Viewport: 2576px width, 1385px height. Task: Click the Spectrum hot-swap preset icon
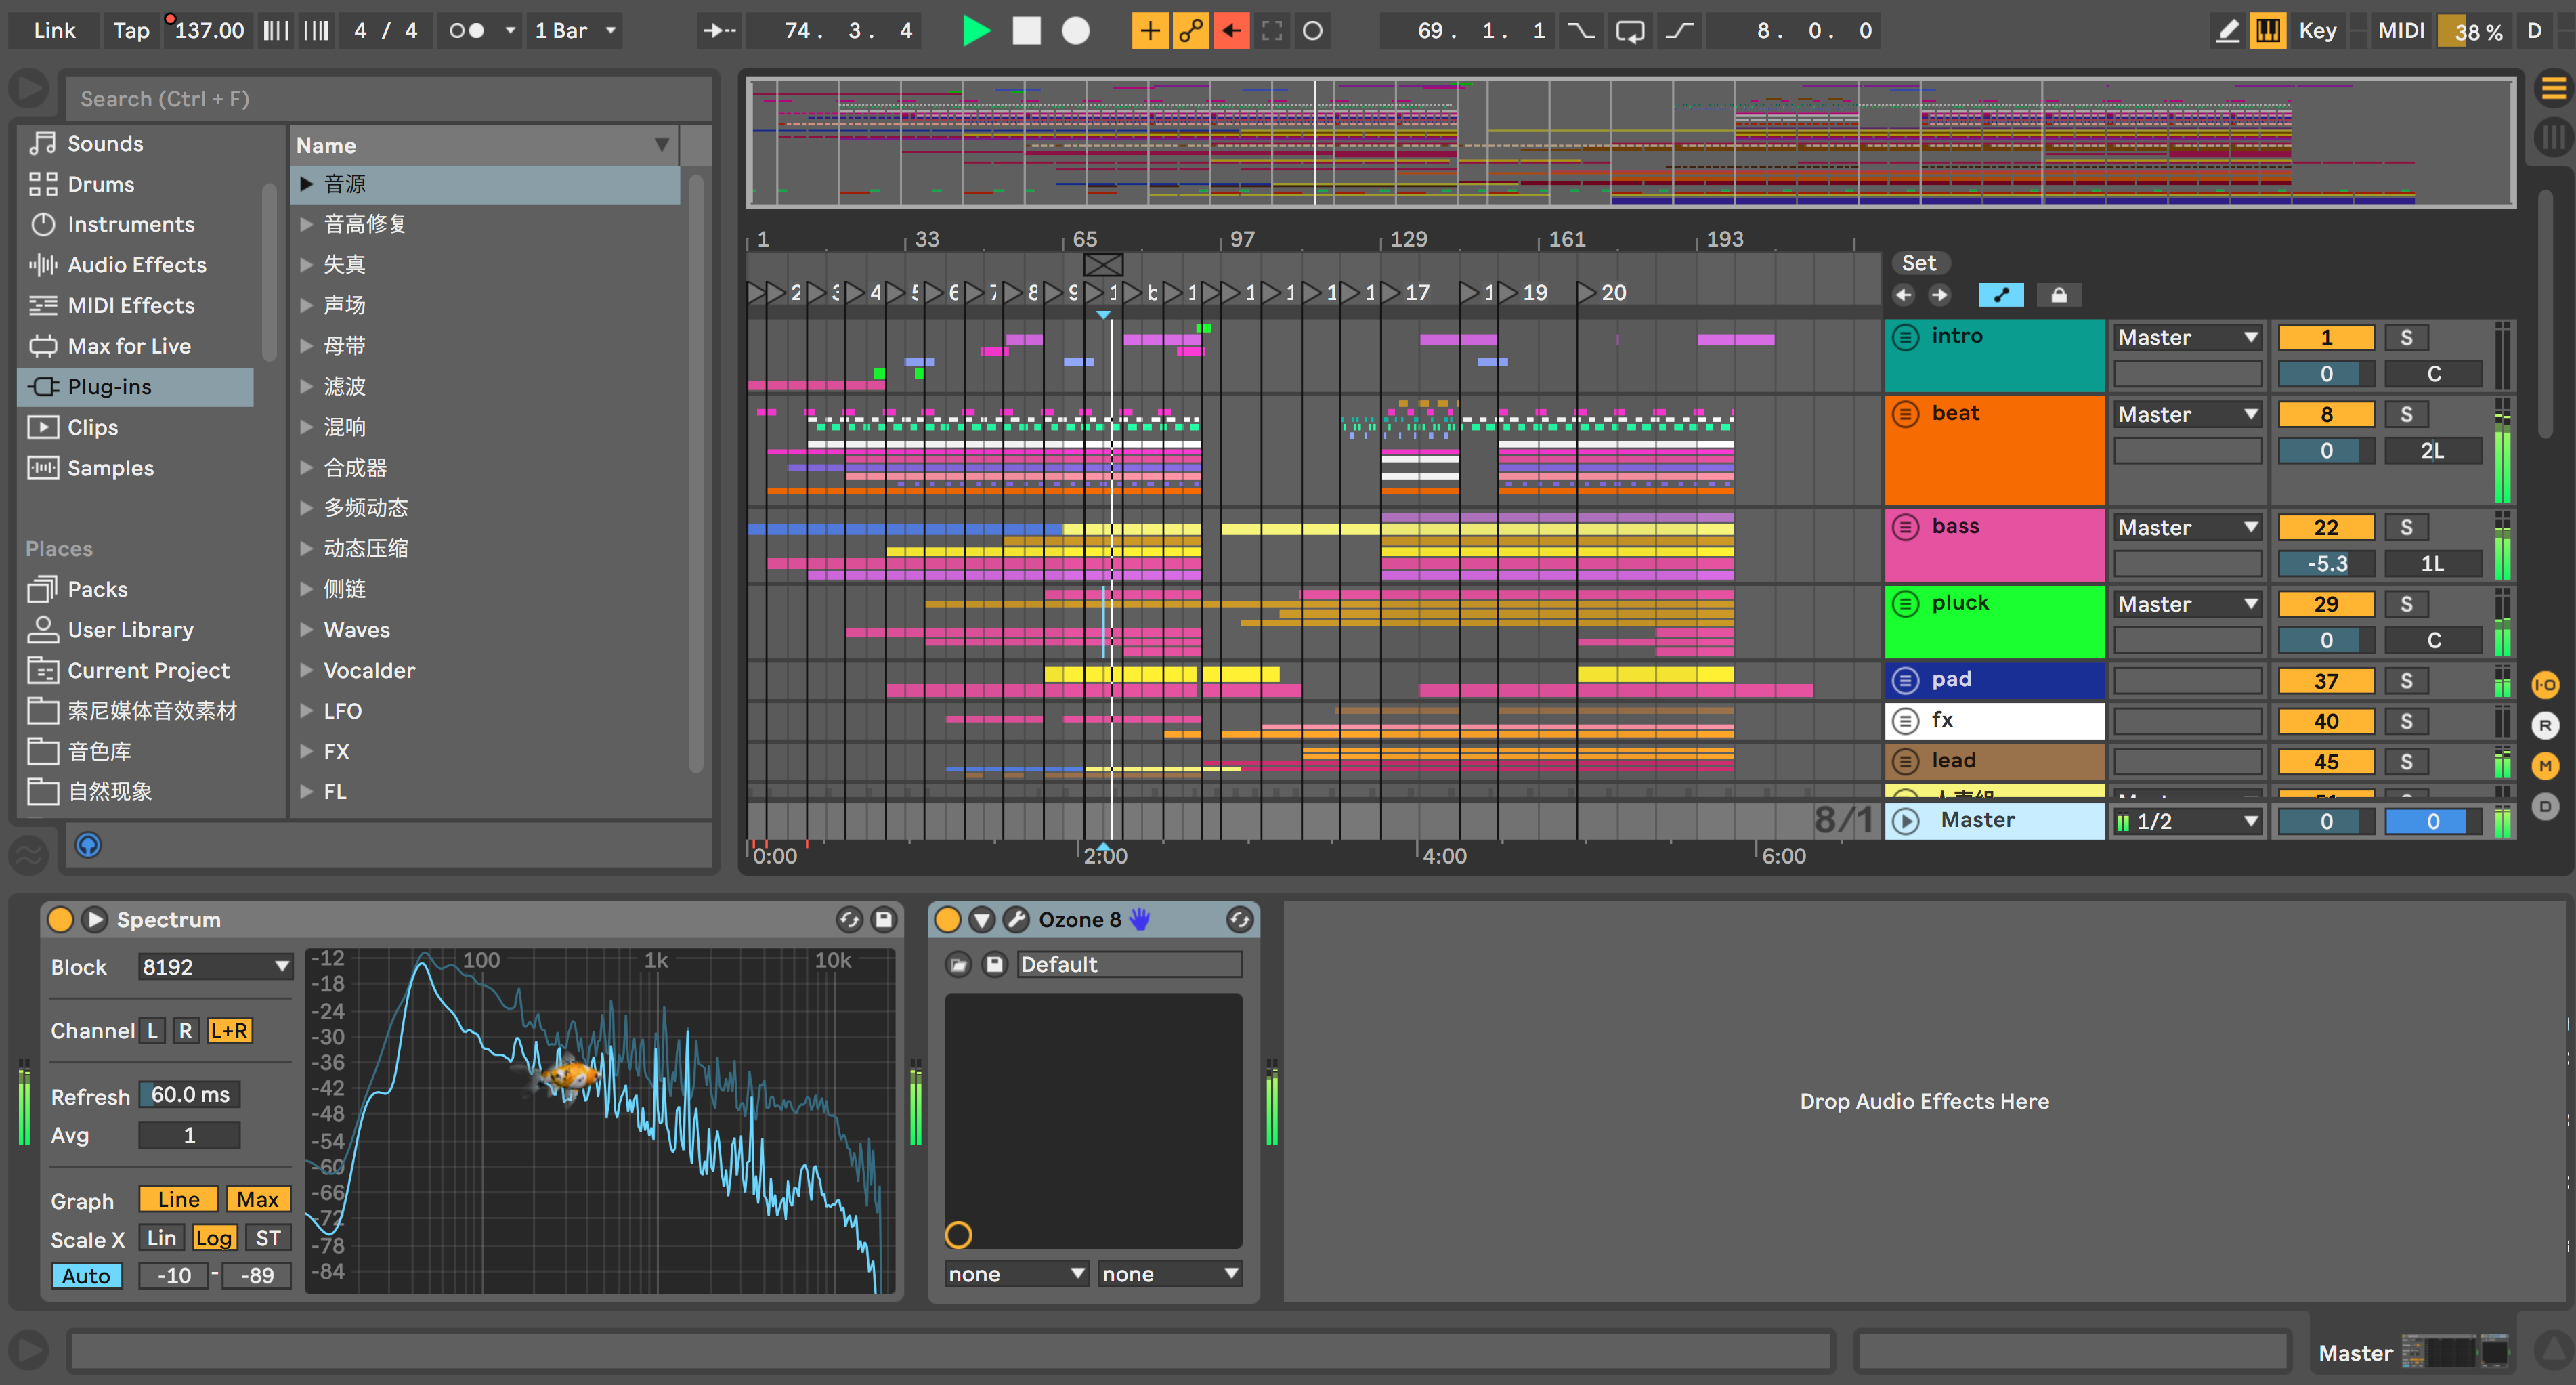(x=849, y=919)
